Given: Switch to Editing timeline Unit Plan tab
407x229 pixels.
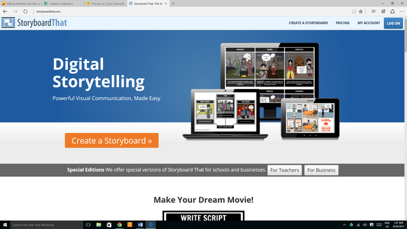Looking at the screenshot, I should pos(21,3).
